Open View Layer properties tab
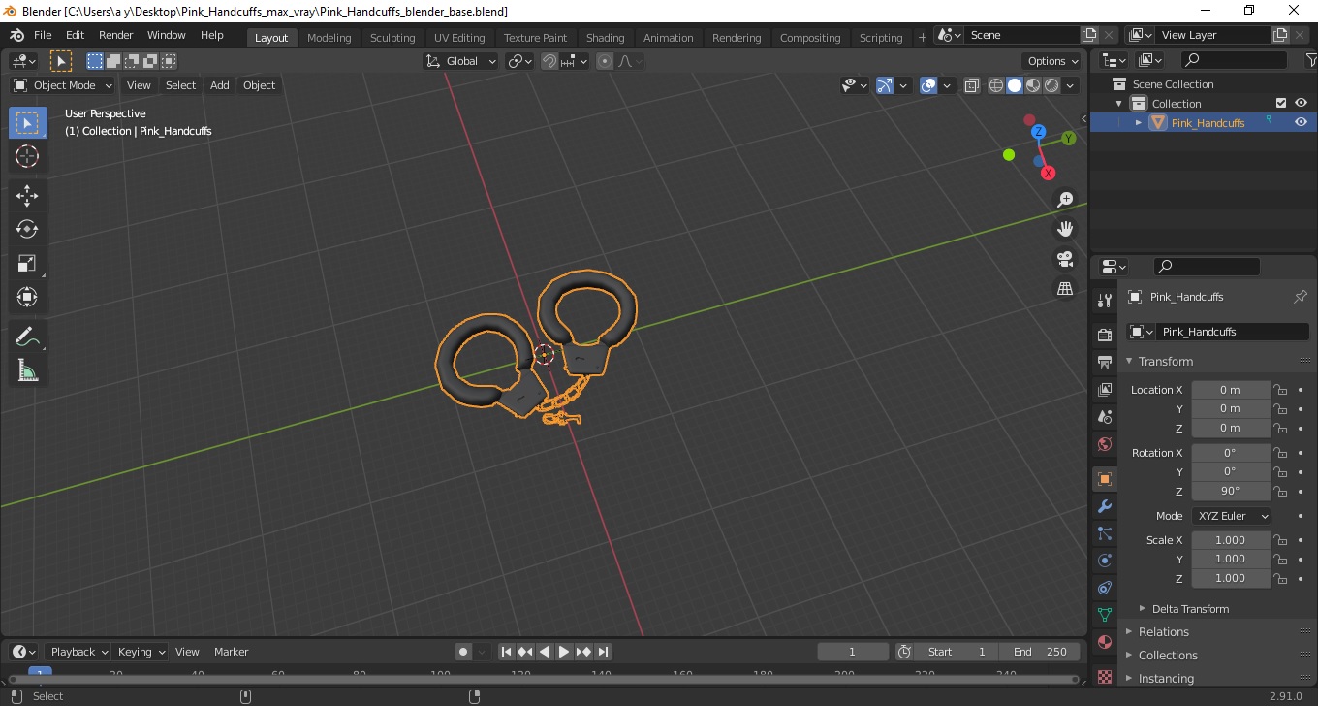The width and height of the screenshot is (1318, 706). [1105, 389]
